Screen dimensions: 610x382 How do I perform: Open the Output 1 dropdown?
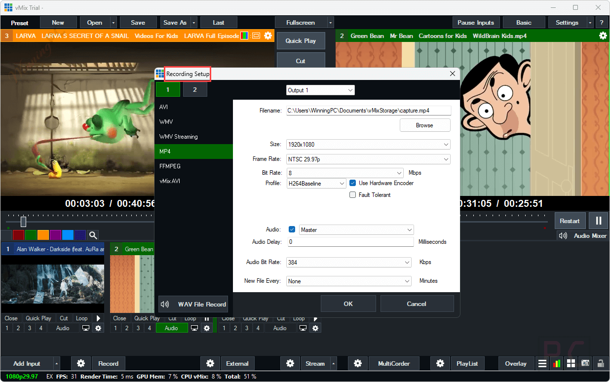point(320,90)
